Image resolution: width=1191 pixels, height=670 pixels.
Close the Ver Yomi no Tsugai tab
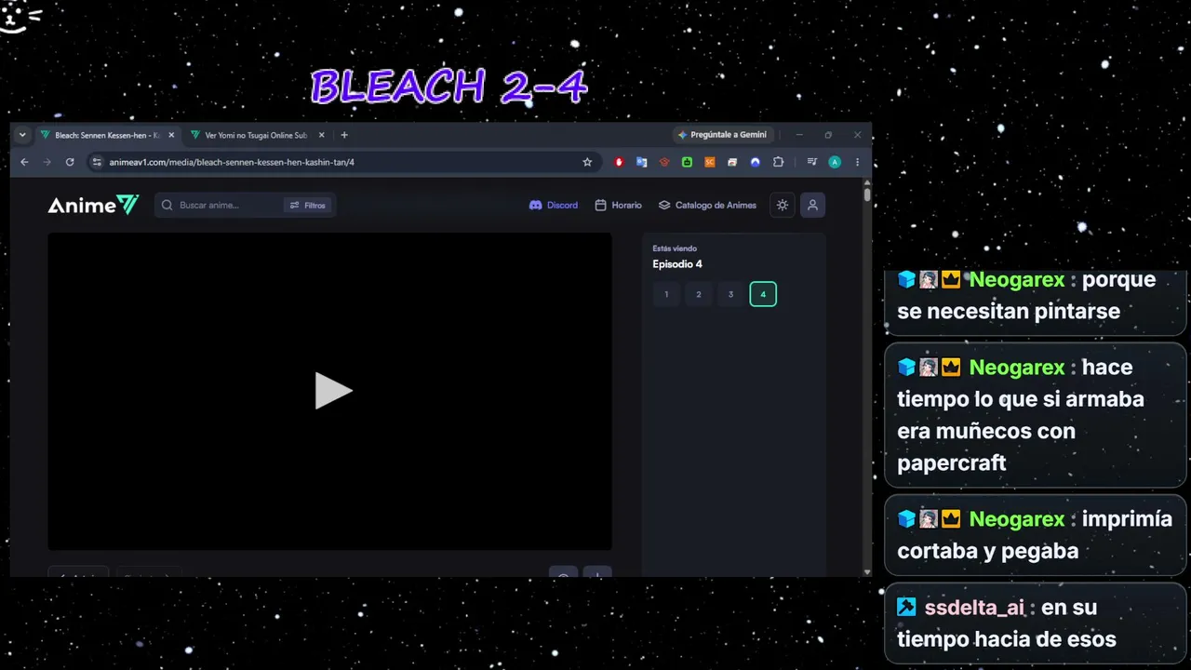[321, 135]
